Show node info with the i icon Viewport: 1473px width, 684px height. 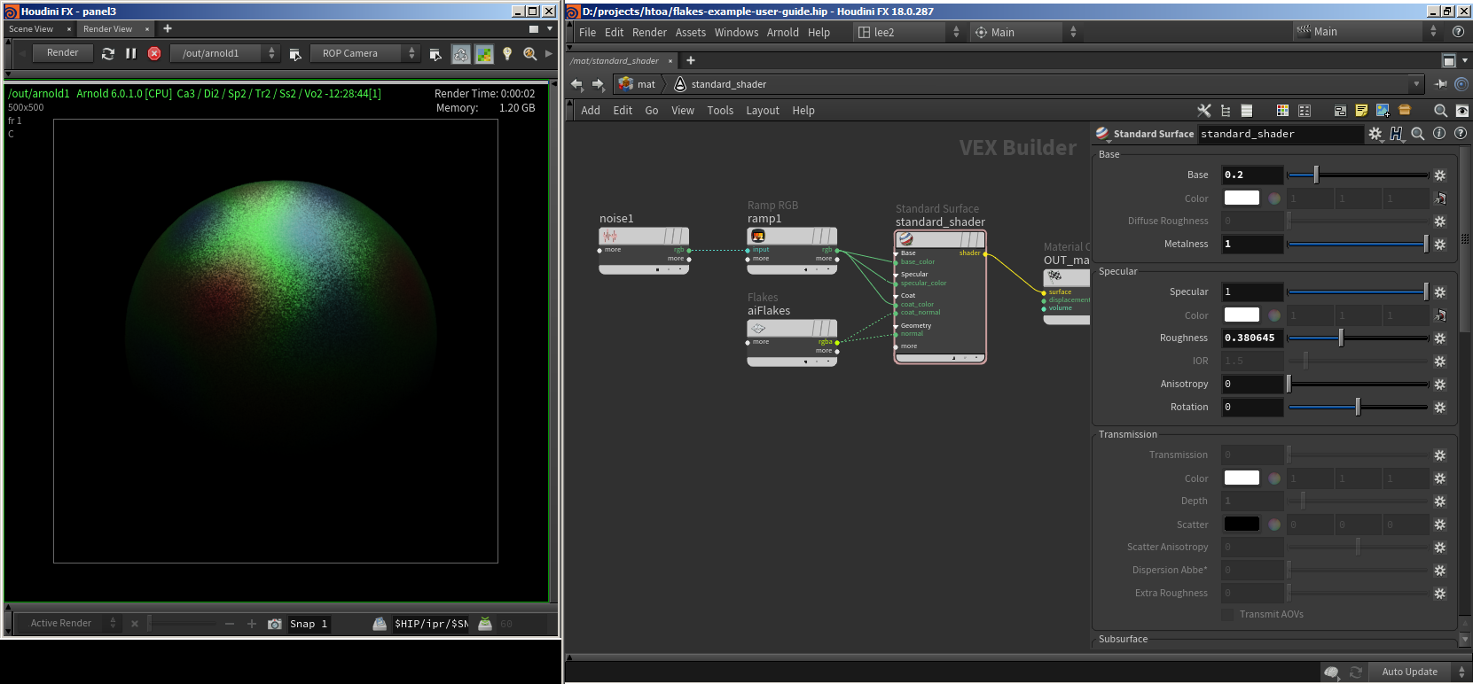pyautogui.click(x=1439, y=134)
